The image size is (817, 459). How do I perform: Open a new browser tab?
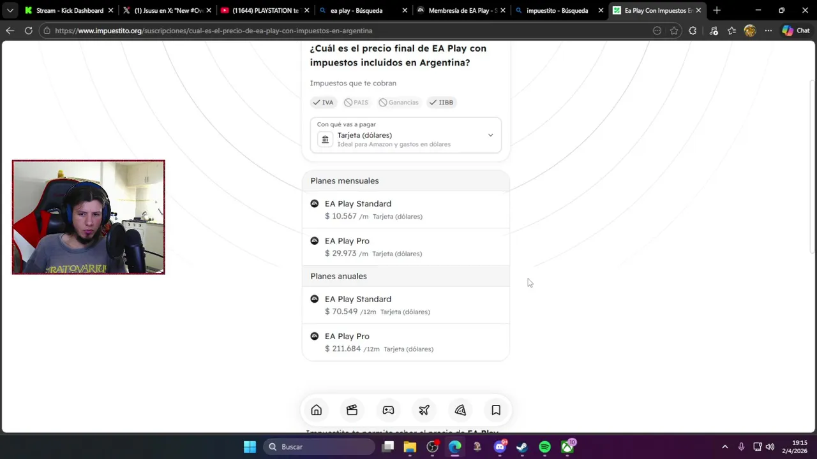coord(716,10)
